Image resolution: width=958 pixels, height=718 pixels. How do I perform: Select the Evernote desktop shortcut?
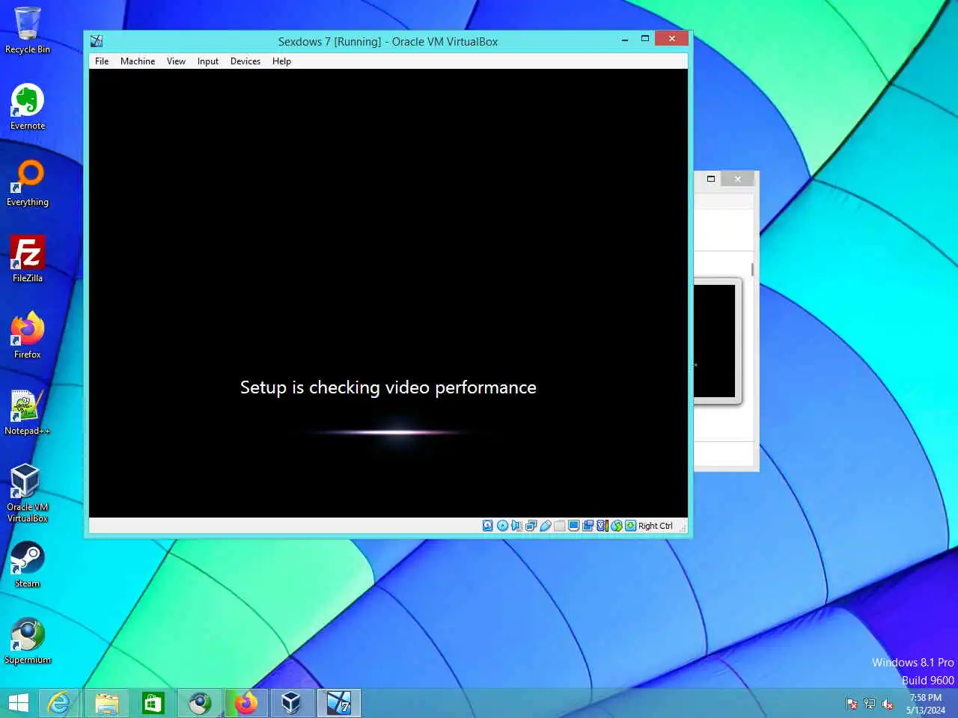click(x=28, y=107)
